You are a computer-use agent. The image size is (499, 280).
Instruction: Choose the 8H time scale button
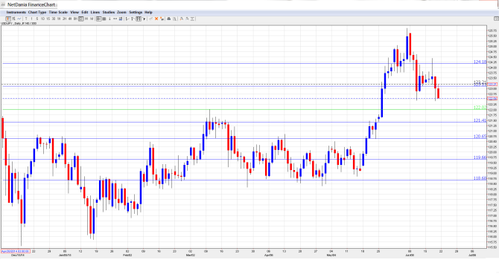click(x=75, y=19)
